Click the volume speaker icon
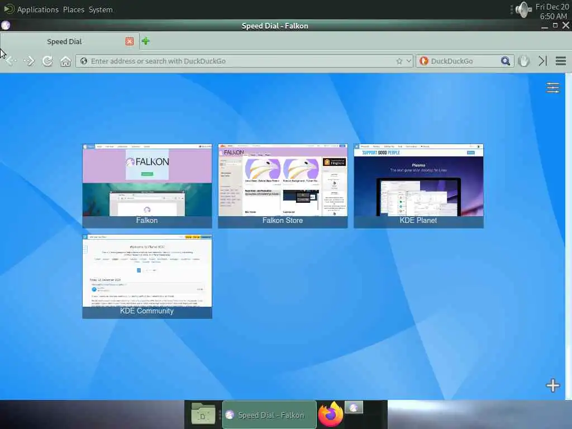The width and height of the screenshot is (572, 429). point(523,10)
